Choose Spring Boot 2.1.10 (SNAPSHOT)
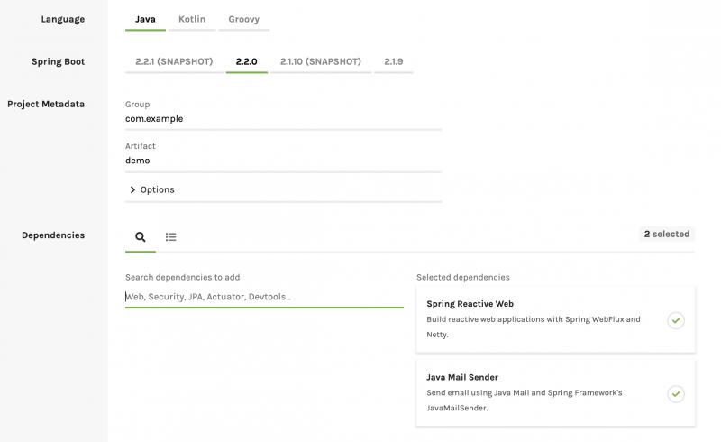This screenshot has width=721, height=442. coord(320,61)
